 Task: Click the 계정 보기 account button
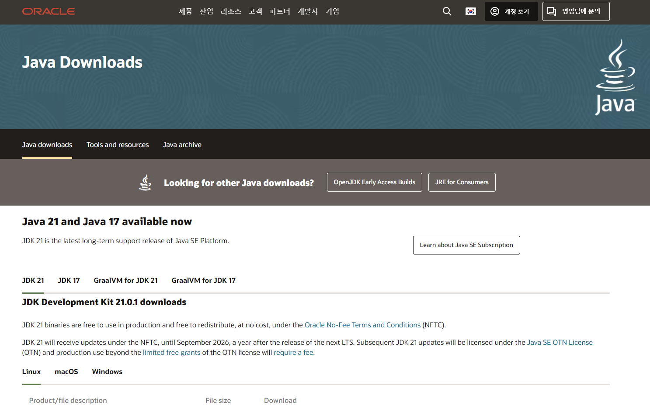[511, 11]
